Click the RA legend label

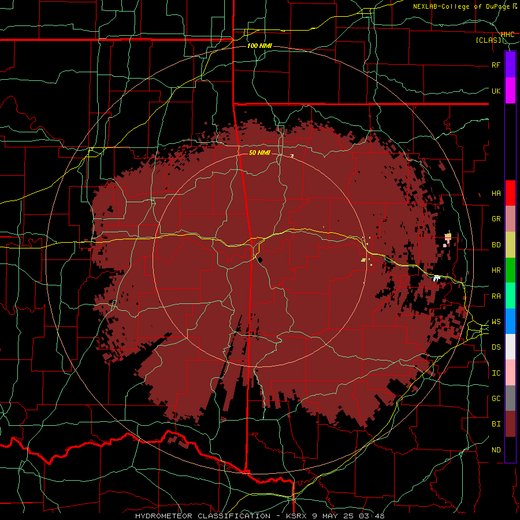[496, 296]
